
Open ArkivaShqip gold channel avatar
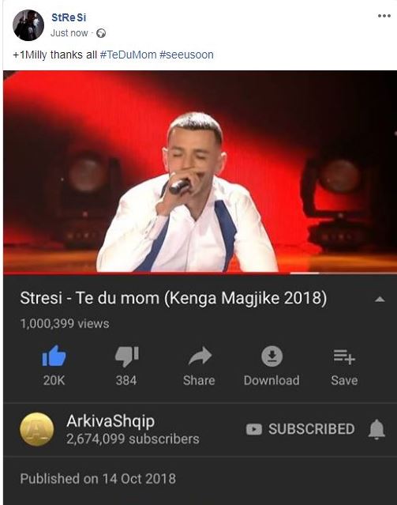coord(36,429)
